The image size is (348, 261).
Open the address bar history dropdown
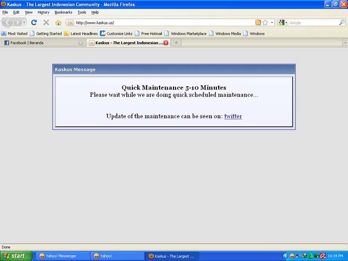[x=272, y=22]
